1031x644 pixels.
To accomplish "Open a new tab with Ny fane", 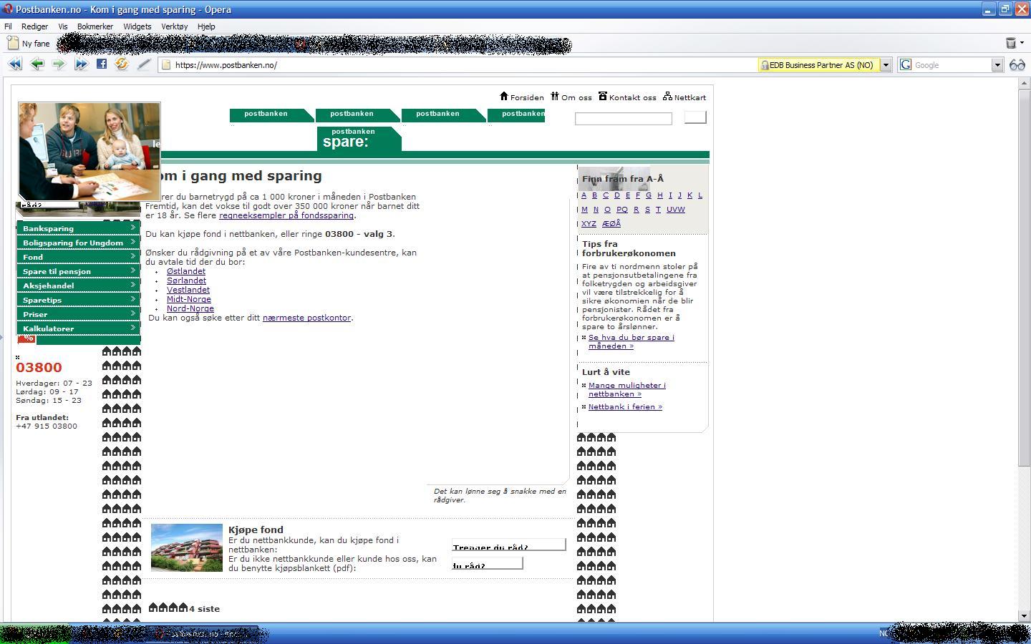I will tap(29, 43).
